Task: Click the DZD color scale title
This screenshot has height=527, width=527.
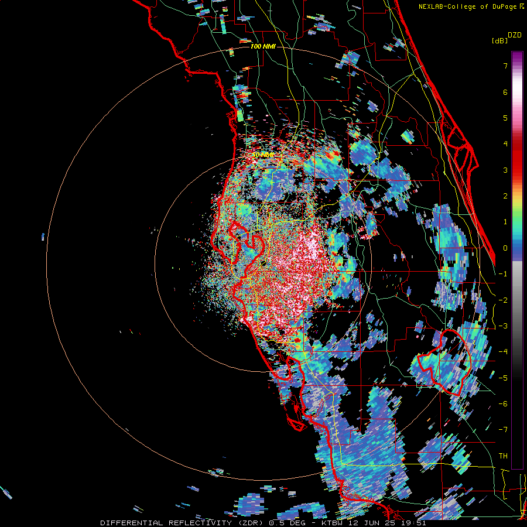Action: click(515, 35)
